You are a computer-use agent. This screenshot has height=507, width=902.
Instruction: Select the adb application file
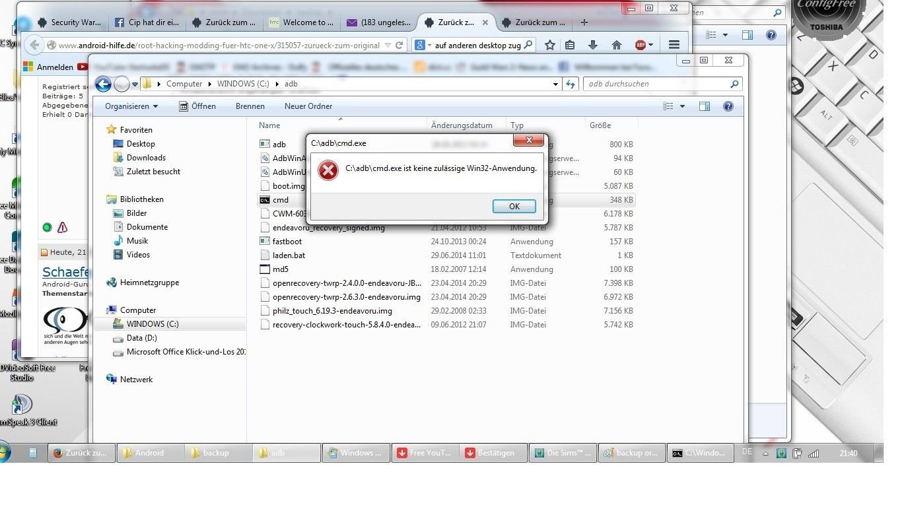279,145
